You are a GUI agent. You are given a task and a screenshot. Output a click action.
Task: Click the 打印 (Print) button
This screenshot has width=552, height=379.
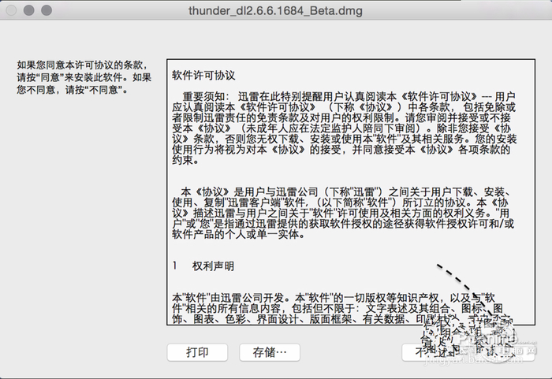click(197, 352)
